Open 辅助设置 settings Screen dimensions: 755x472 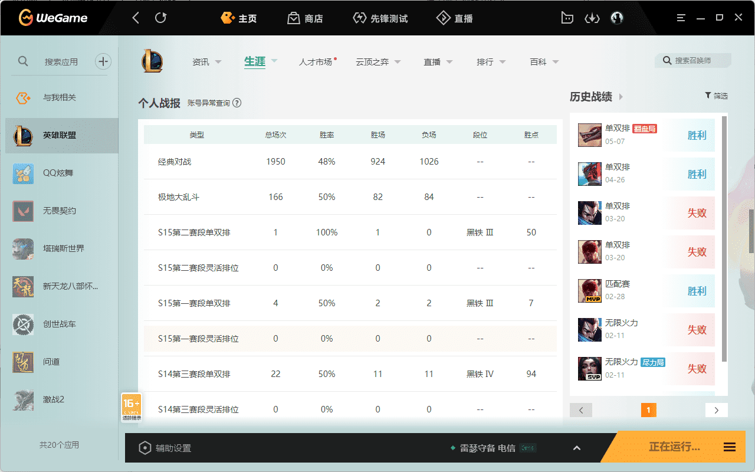coord(165,448)
